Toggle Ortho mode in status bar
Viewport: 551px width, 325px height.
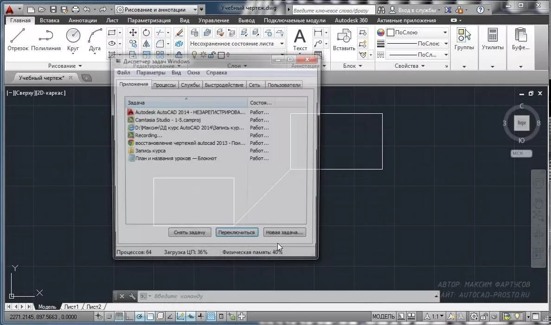[x=129, y=316]
